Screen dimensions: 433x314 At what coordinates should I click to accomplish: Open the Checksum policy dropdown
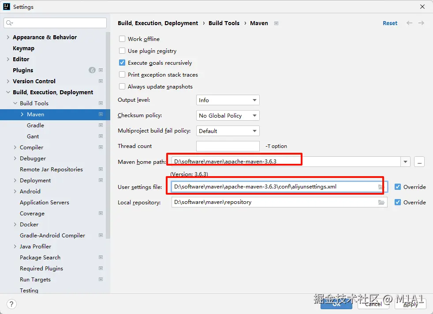coord(228,116)
